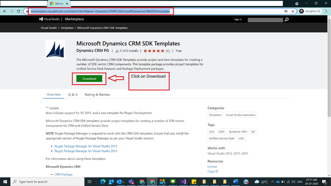Focus the Marketplace search box
This screenshot has width=331, height=186.
265,19
